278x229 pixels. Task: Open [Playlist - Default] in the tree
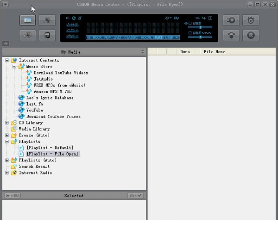click(x=50, y=148)
